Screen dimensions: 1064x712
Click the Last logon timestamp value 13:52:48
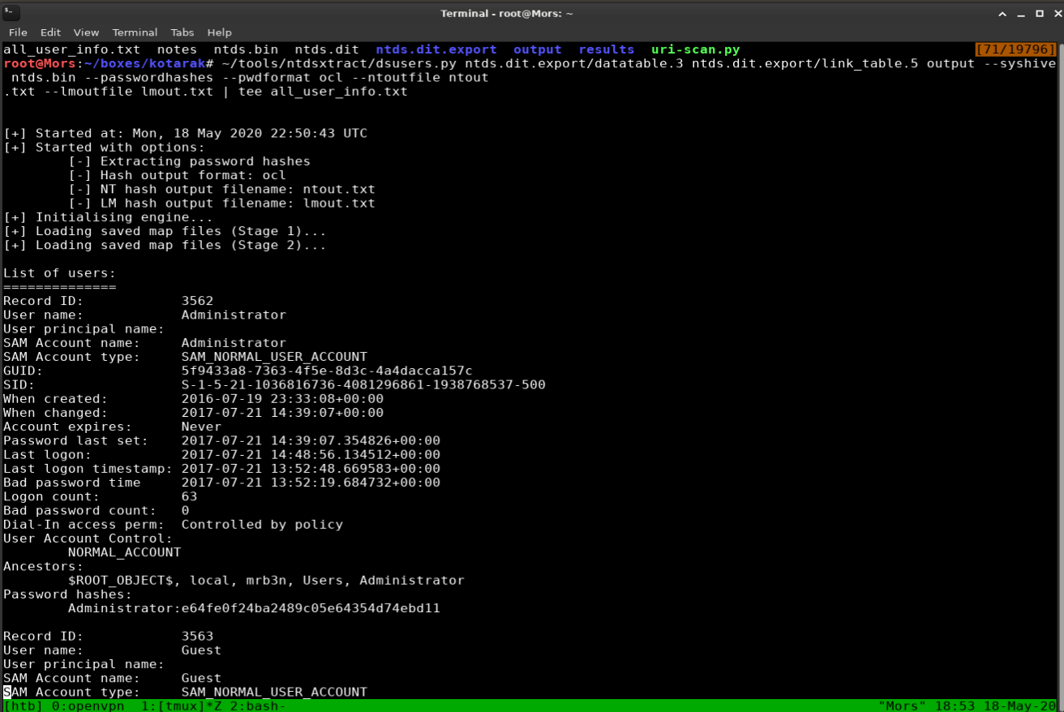(311, 469)
